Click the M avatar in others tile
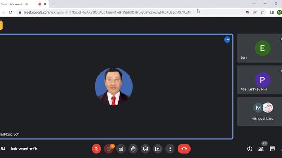This screenshot has width=282, height=158. (x=258, y=108)
